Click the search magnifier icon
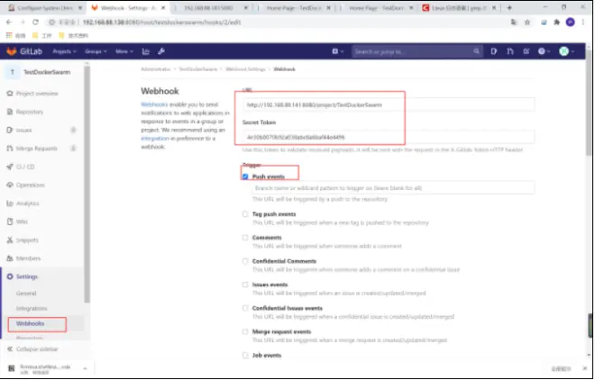 click(476, 51)
